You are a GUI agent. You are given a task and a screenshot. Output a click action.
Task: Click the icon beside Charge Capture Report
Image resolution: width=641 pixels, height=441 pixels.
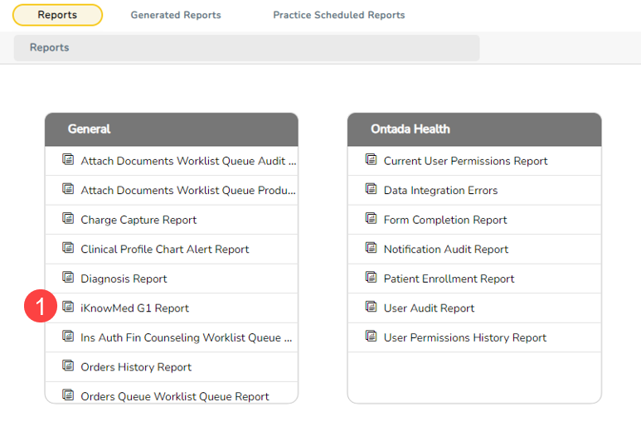68,219
